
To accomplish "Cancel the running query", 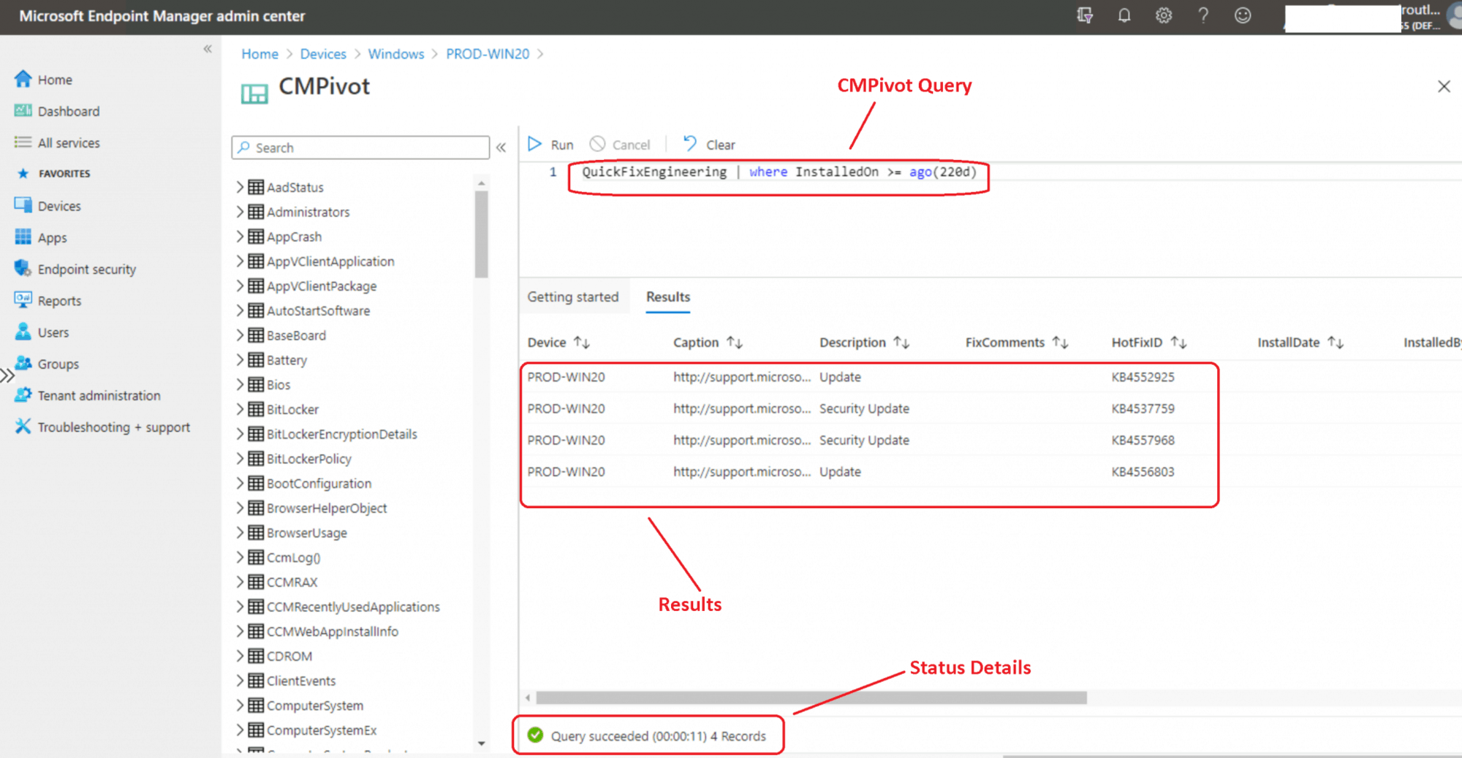I will coord(620,145).
